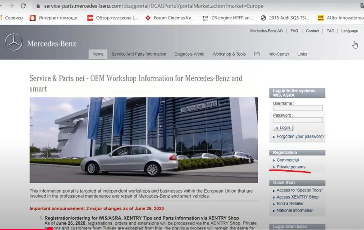Click the URL in the address bar
Viewport: 364px width, 230px height.
[x=154, y=6]
